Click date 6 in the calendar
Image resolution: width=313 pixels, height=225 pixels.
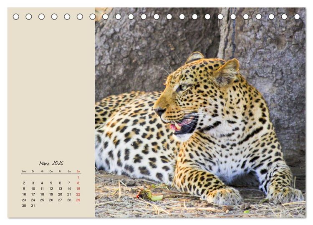pyautogui.click(x=60, y=183)
